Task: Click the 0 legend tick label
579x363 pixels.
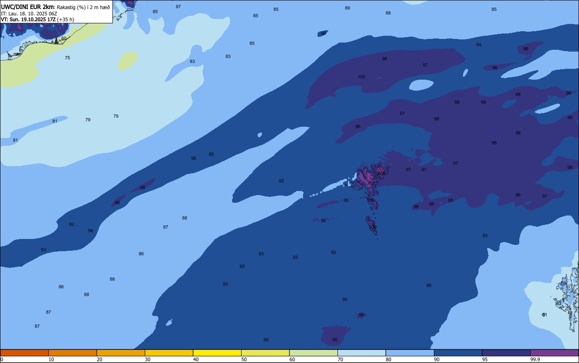Action: (2, 359)
